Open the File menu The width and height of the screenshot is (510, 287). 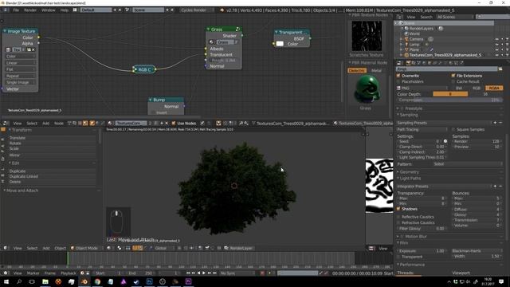[16, 10]
